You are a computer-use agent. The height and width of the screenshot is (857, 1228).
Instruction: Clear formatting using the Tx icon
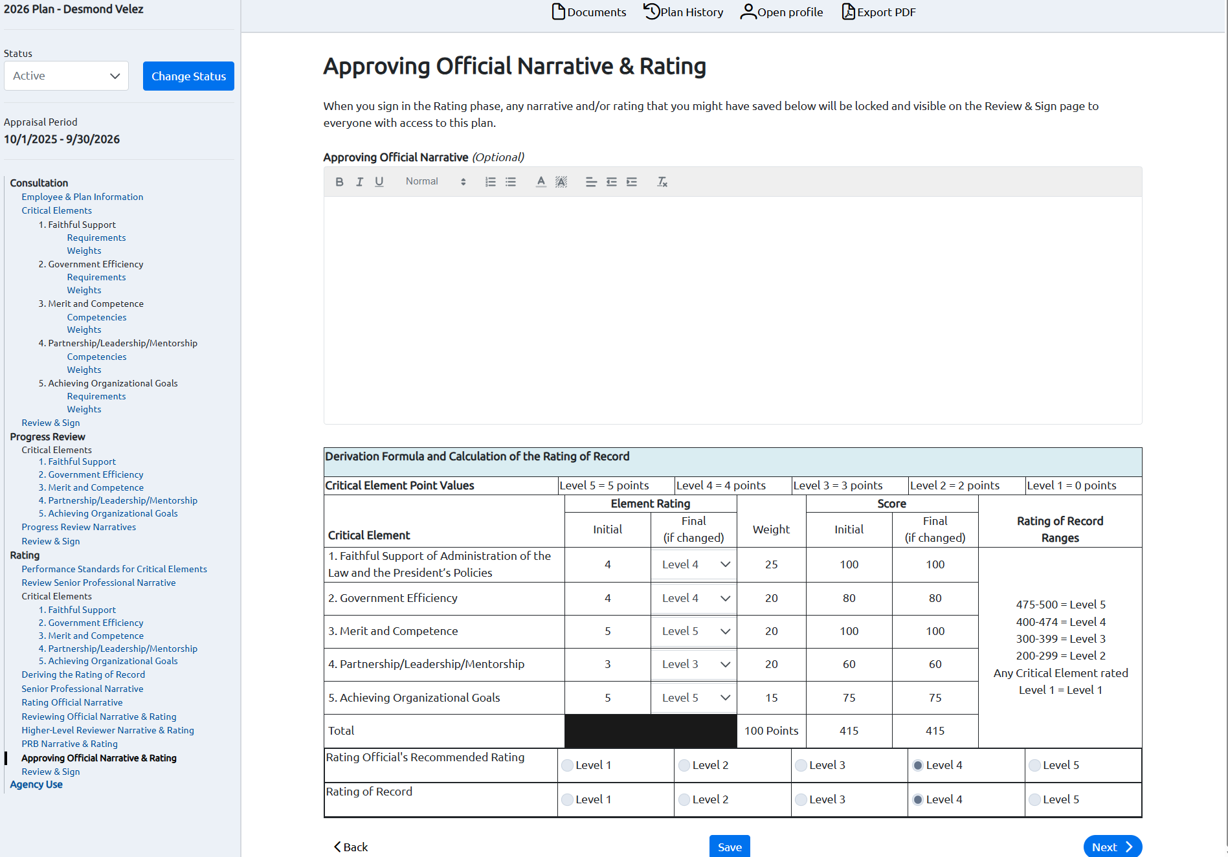[x=662, y=182]
